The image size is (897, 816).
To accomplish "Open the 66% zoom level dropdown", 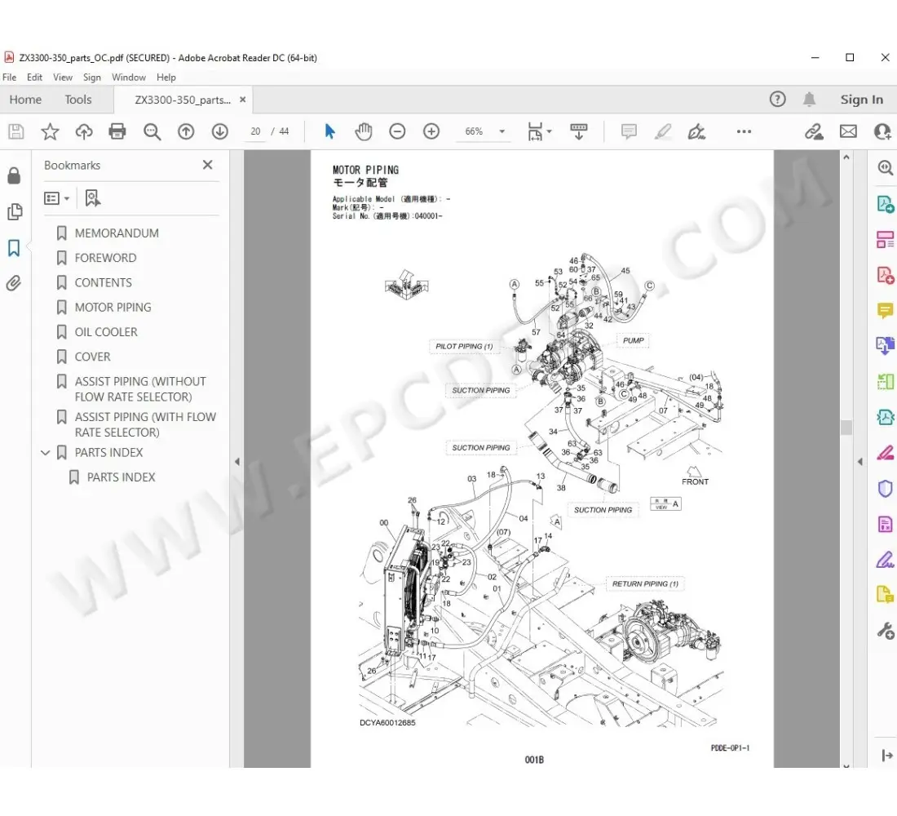I will tap(502, 131).
